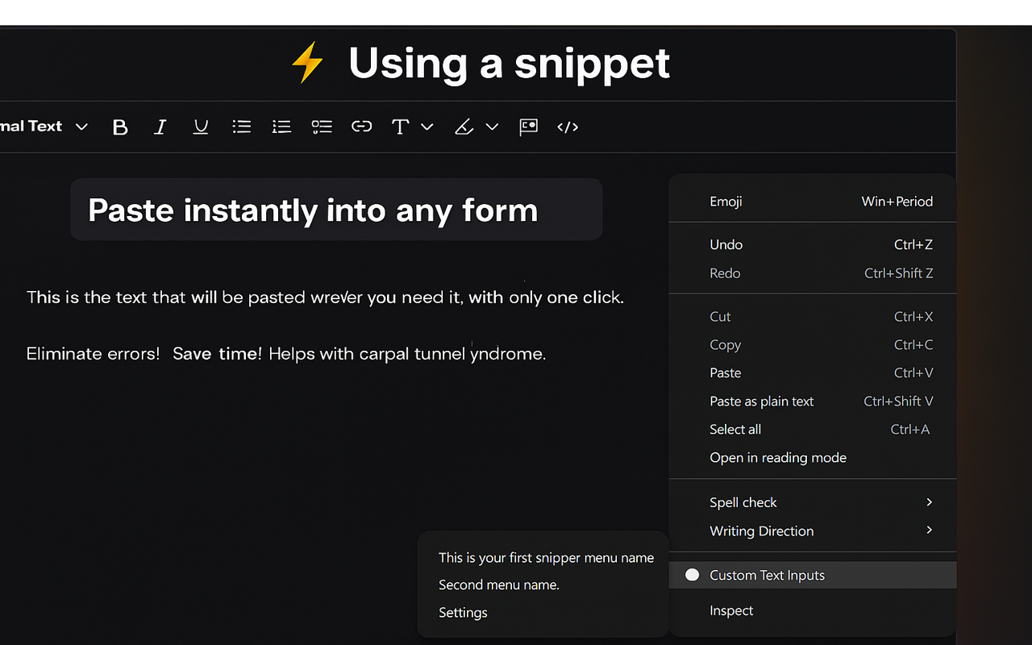Viewport: 1032px width, 645px height.
Task: Select 'Second menu name.' snippet
Action: click(x=499, y=585)
